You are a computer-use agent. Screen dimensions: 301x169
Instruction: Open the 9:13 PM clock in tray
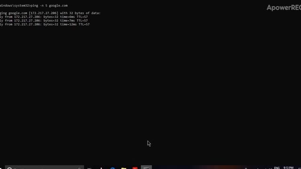pyautogui.click(x=288, y=168)
